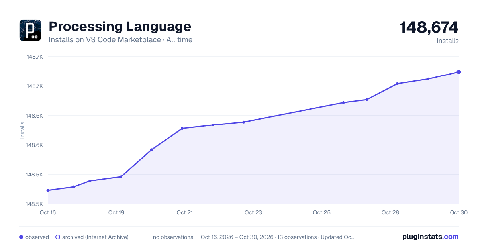Select the data point nearest the Oct 28 label
Screen dimensions: 478x251
click(x=398, y=84)
